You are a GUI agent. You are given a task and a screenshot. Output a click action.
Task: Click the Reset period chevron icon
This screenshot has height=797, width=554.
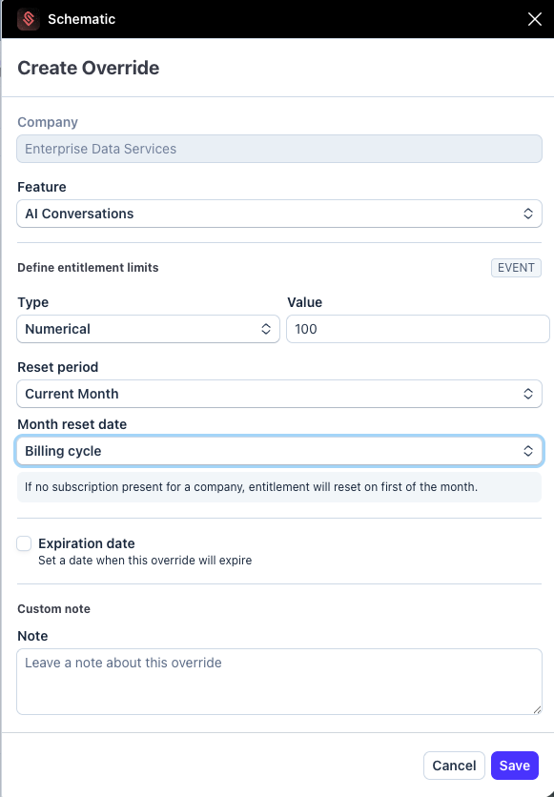[527, 393]
